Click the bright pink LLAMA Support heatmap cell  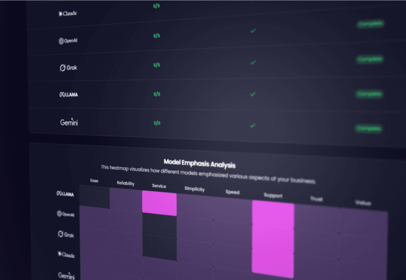pyautogui.click(x=273, y=215)
